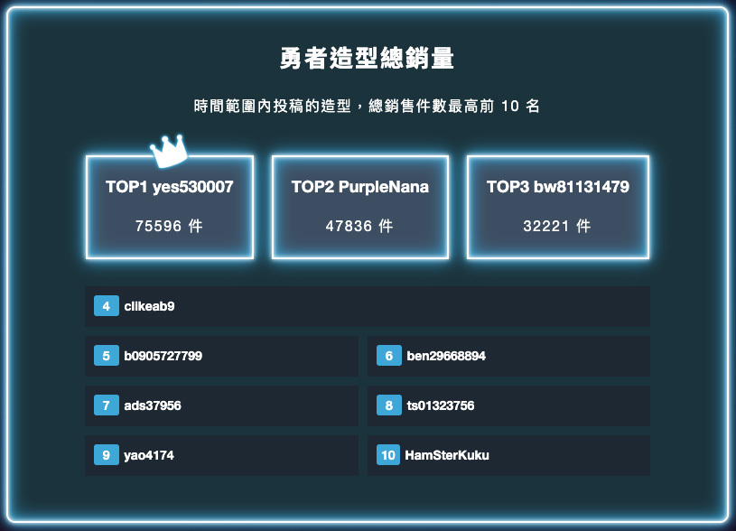Click the rank 5 number badge
The width and height of the screenshot is (736, 531).
tap(106, 356)
